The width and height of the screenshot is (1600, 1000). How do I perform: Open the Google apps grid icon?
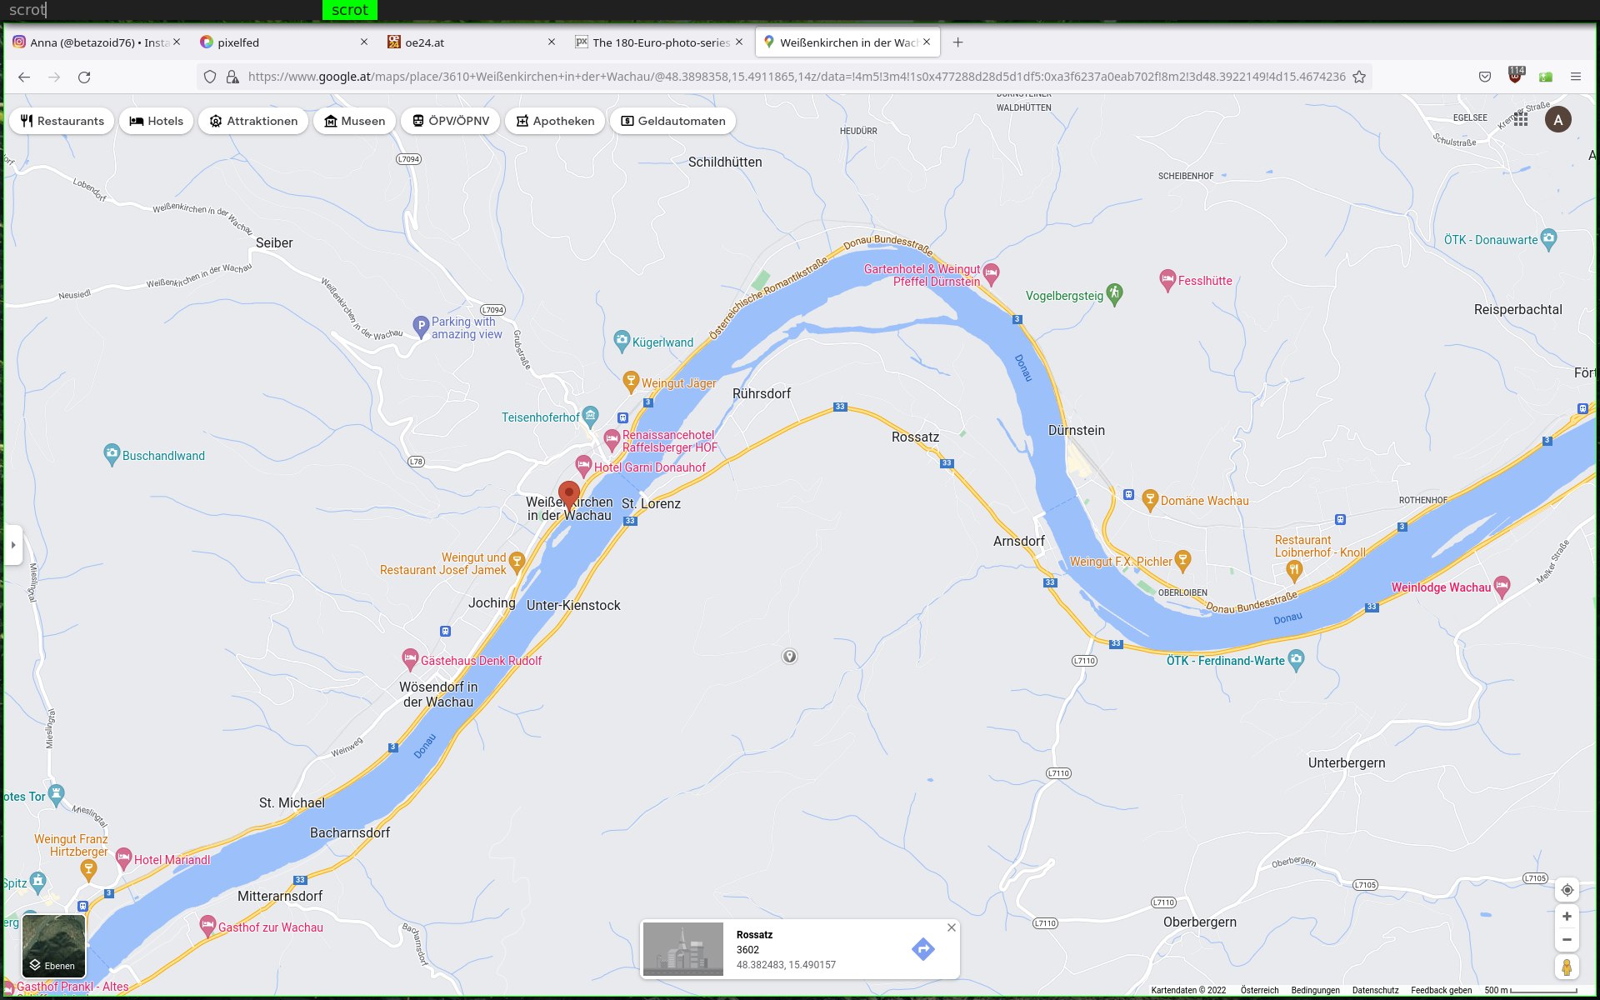1521,120
